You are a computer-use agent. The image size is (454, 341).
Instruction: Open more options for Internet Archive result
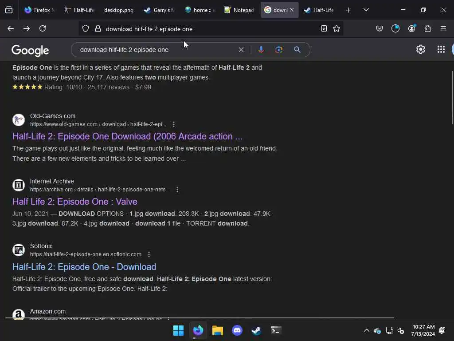(177, 190)
